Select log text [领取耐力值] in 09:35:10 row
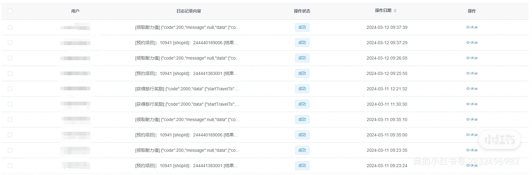The height and width of the screenshot is (175, 532). [x=148, y=119]
